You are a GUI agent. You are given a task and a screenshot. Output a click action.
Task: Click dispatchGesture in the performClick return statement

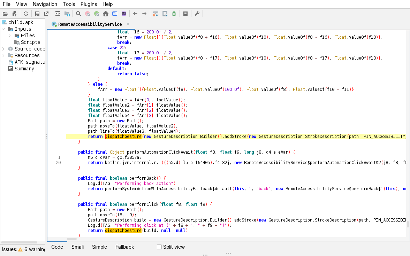pos(123,231)
